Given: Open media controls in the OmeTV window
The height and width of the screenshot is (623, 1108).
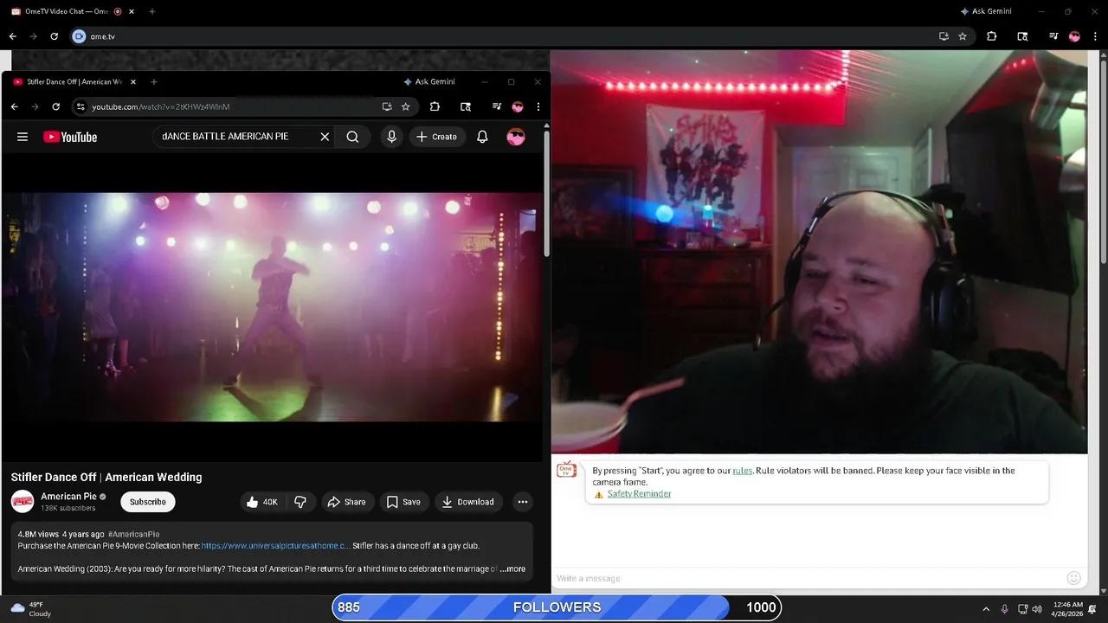Looking at the screenshot, I should (1053, 36).
